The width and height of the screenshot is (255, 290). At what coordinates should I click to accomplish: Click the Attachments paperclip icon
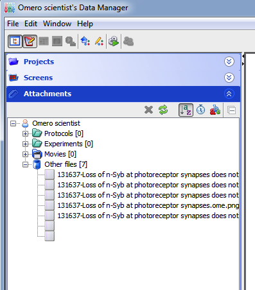click(13, 94)
